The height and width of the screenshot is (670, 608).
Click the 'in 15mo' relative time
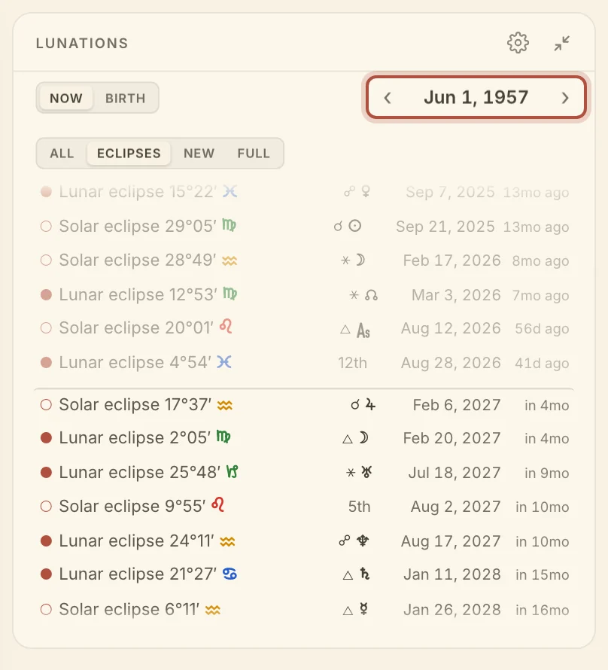pyautogui.click(x=543, y=574)
